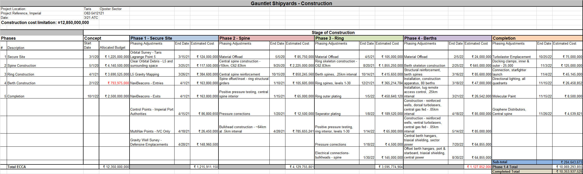Click the Total ECCA label cell
This screenshot has height=174, width=583.
pyautogui.click(x=17, y=167)
